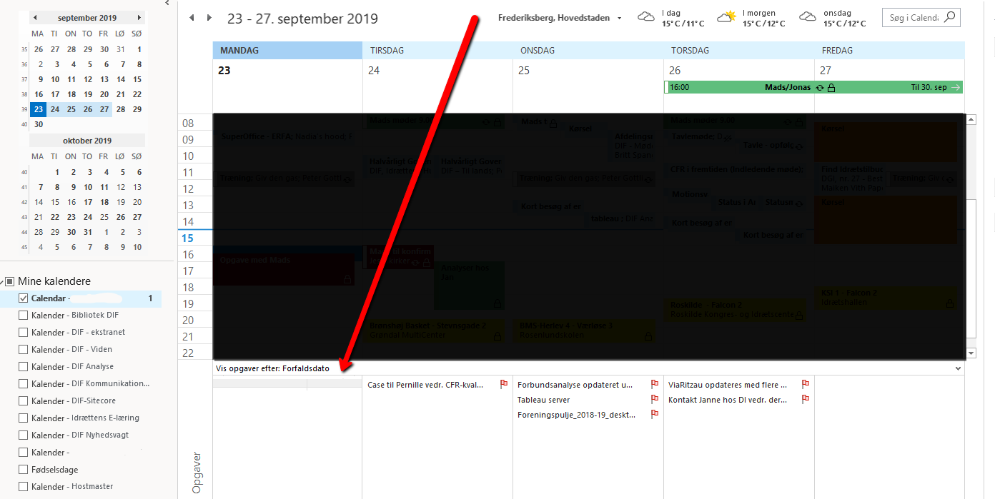Click today's cloudy weather icon
Viewport: 995px width, 499px height.
click(x=646, y=16)
